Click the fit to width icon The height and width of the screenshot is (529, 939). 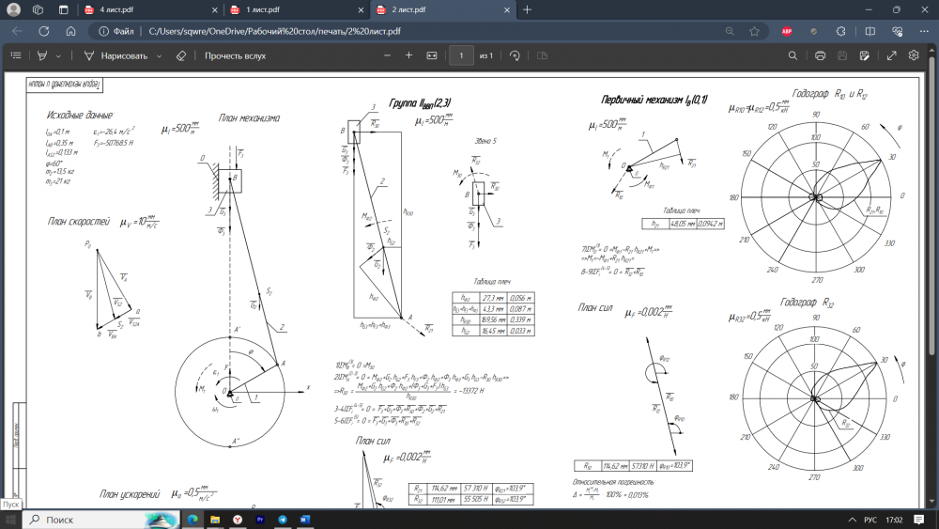432,55
